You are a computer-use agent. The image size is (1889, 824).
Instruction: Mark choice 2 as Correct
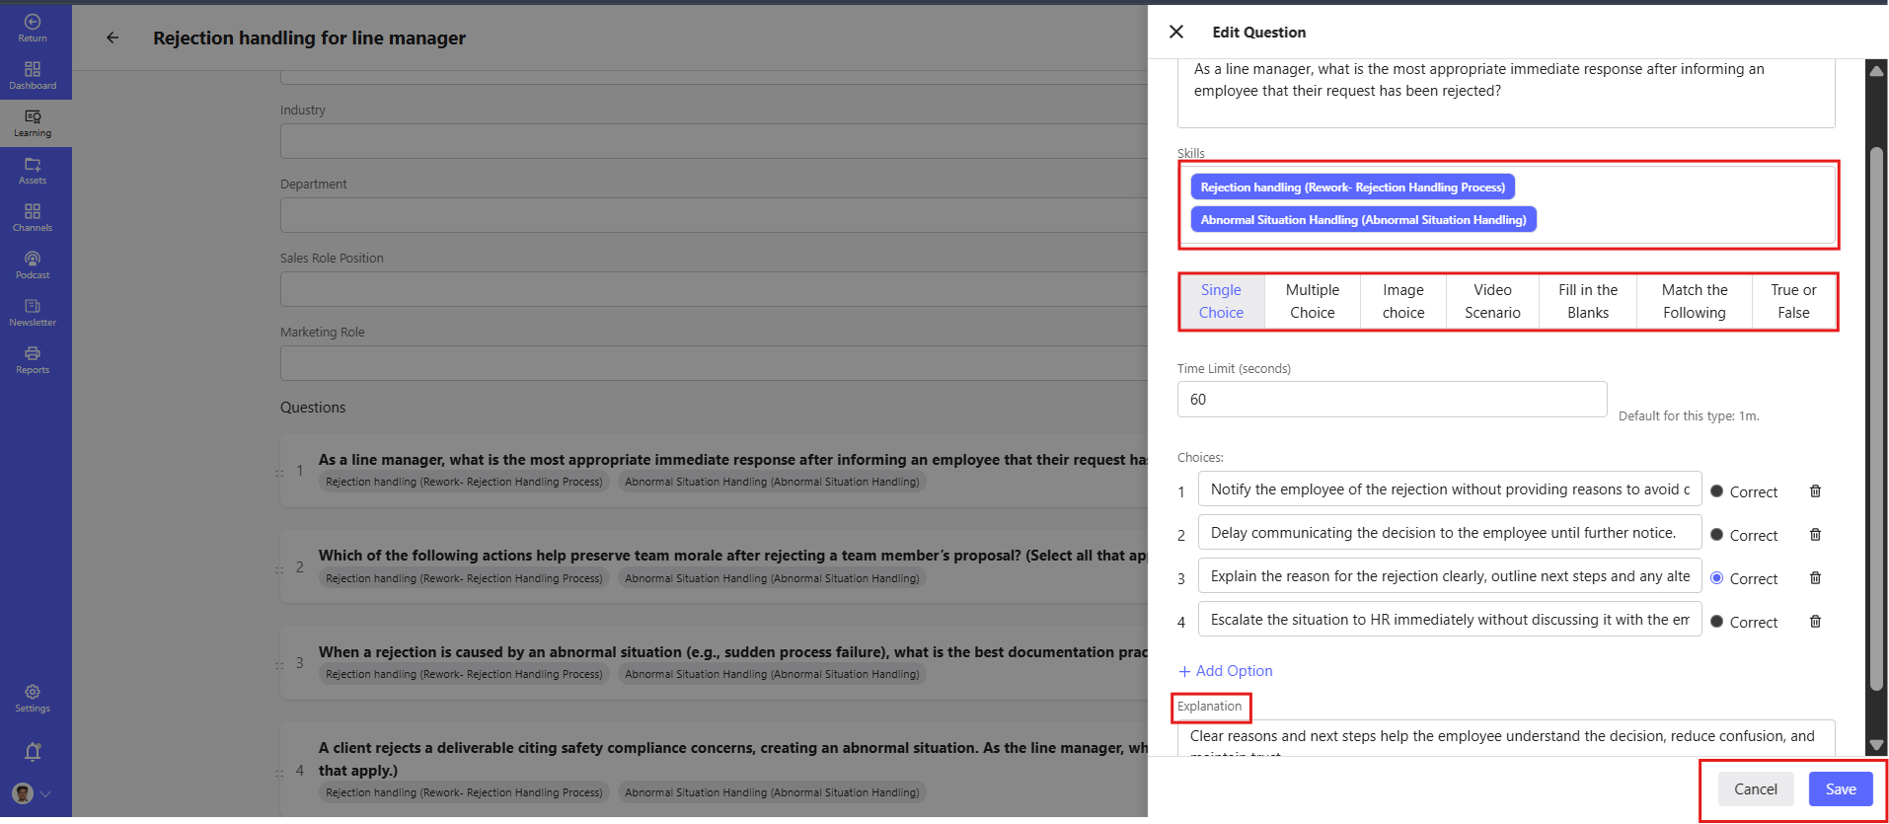[1717, 535]
